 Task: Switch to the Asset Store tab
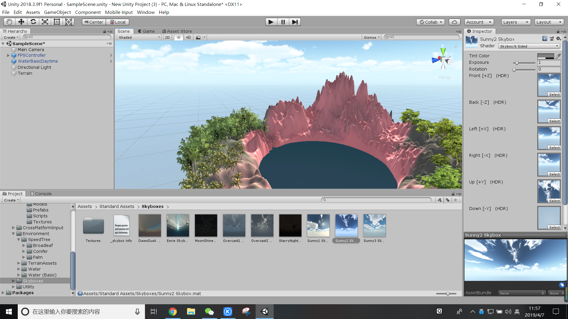177,31
